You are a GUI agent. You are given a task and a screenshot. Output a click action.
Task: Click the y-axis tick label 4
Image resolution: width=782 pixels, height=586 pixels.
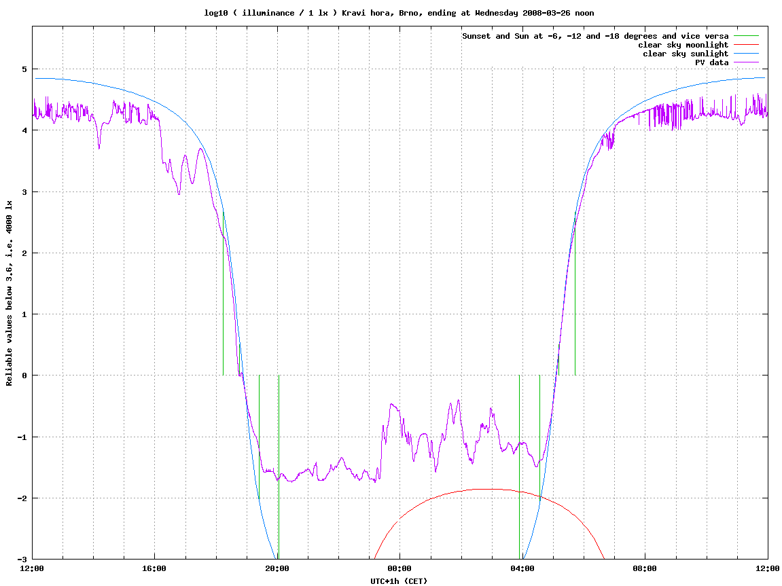pyautogui.click(x=24, y=130)
